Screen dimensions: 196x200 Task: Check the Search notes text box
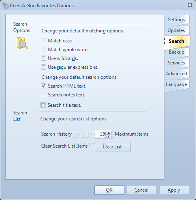click(43, 95)
